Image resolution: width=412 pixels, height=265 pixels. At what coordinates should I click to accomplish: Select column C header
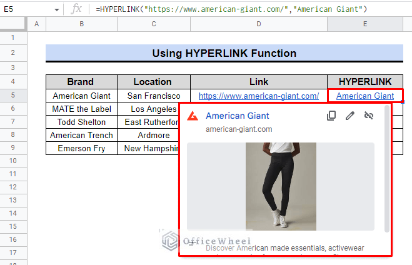pos(154,24)
